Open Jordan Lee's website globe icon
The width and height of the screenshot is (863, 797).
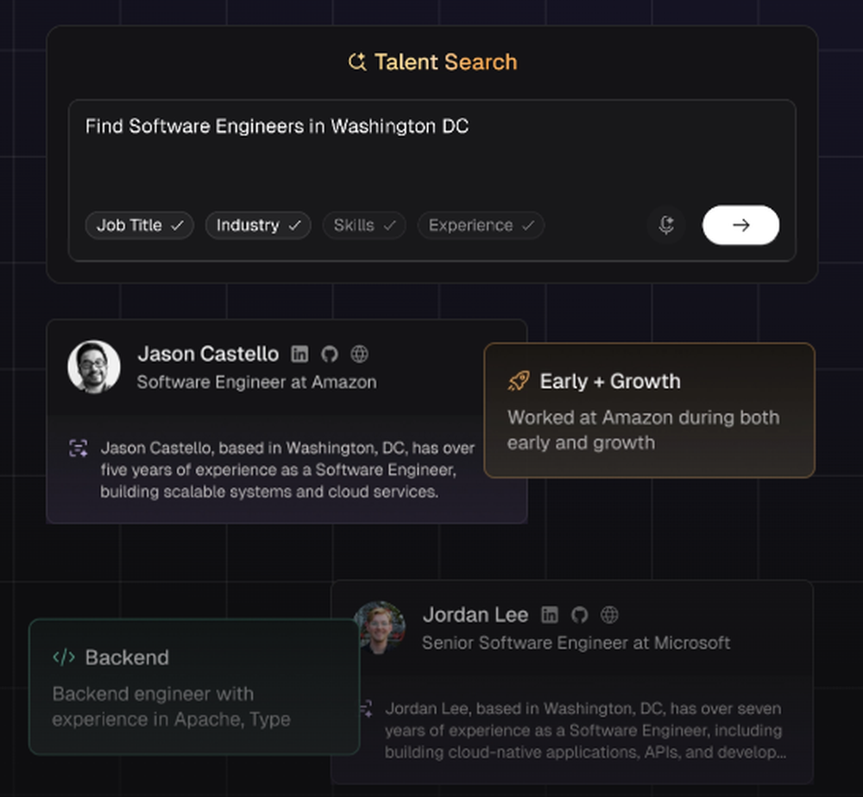[x=610, y=615]
